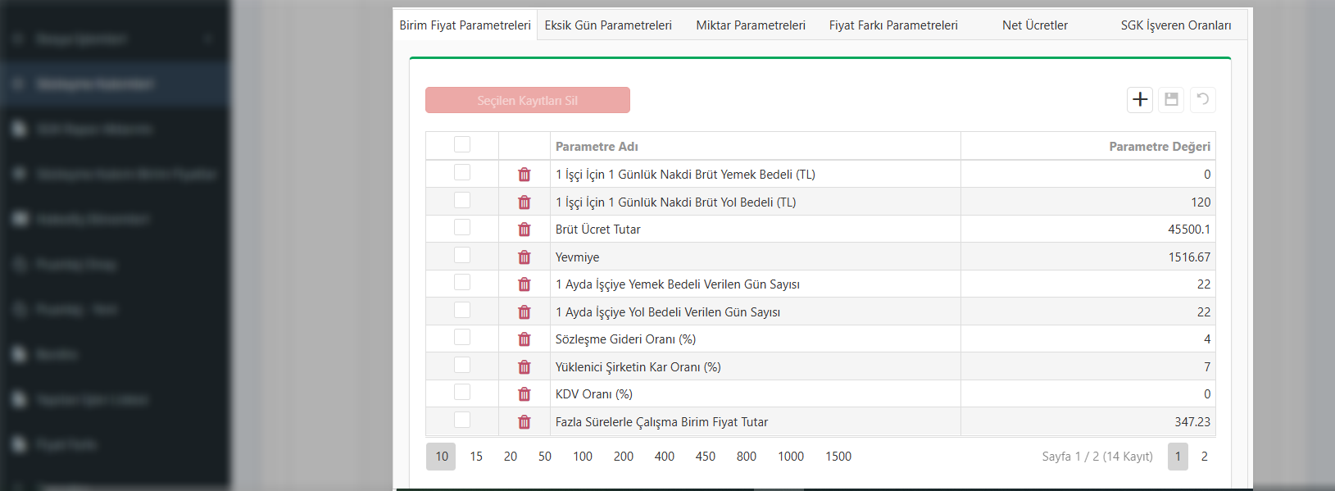Click the Parametre Adı column header
The height and width of the screenshot is (491, 1335).
[x=597, y=147]
